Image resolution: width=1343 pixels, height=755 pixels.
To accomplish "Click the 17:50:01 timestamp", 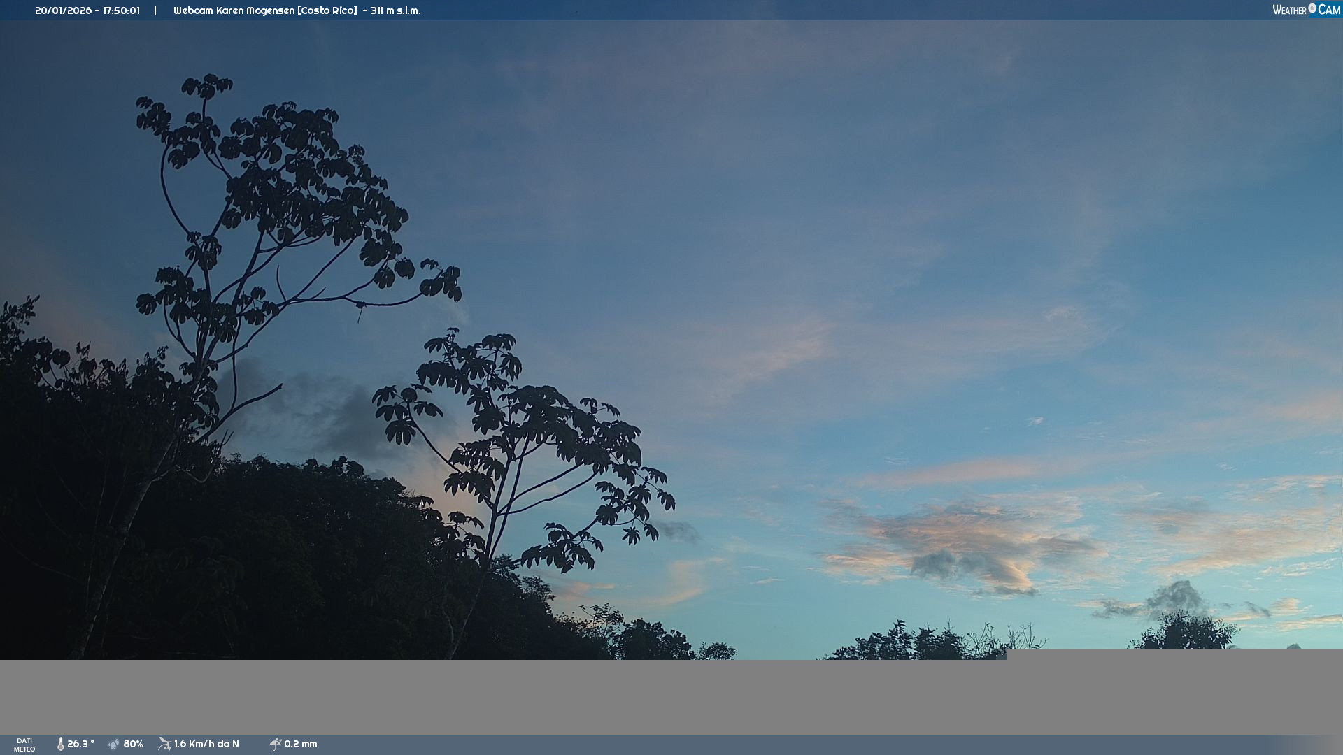I will click(x=122, y=10).
